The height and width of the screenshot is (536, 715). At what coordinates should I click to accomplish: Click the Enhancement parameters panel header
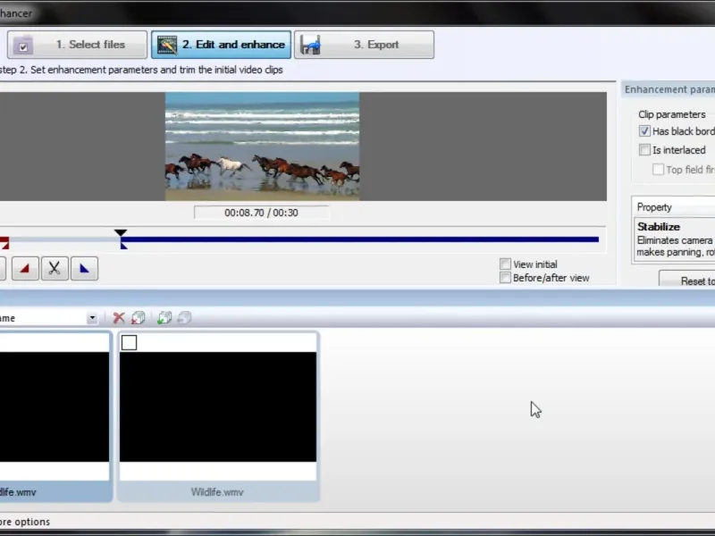click(669, 89)
